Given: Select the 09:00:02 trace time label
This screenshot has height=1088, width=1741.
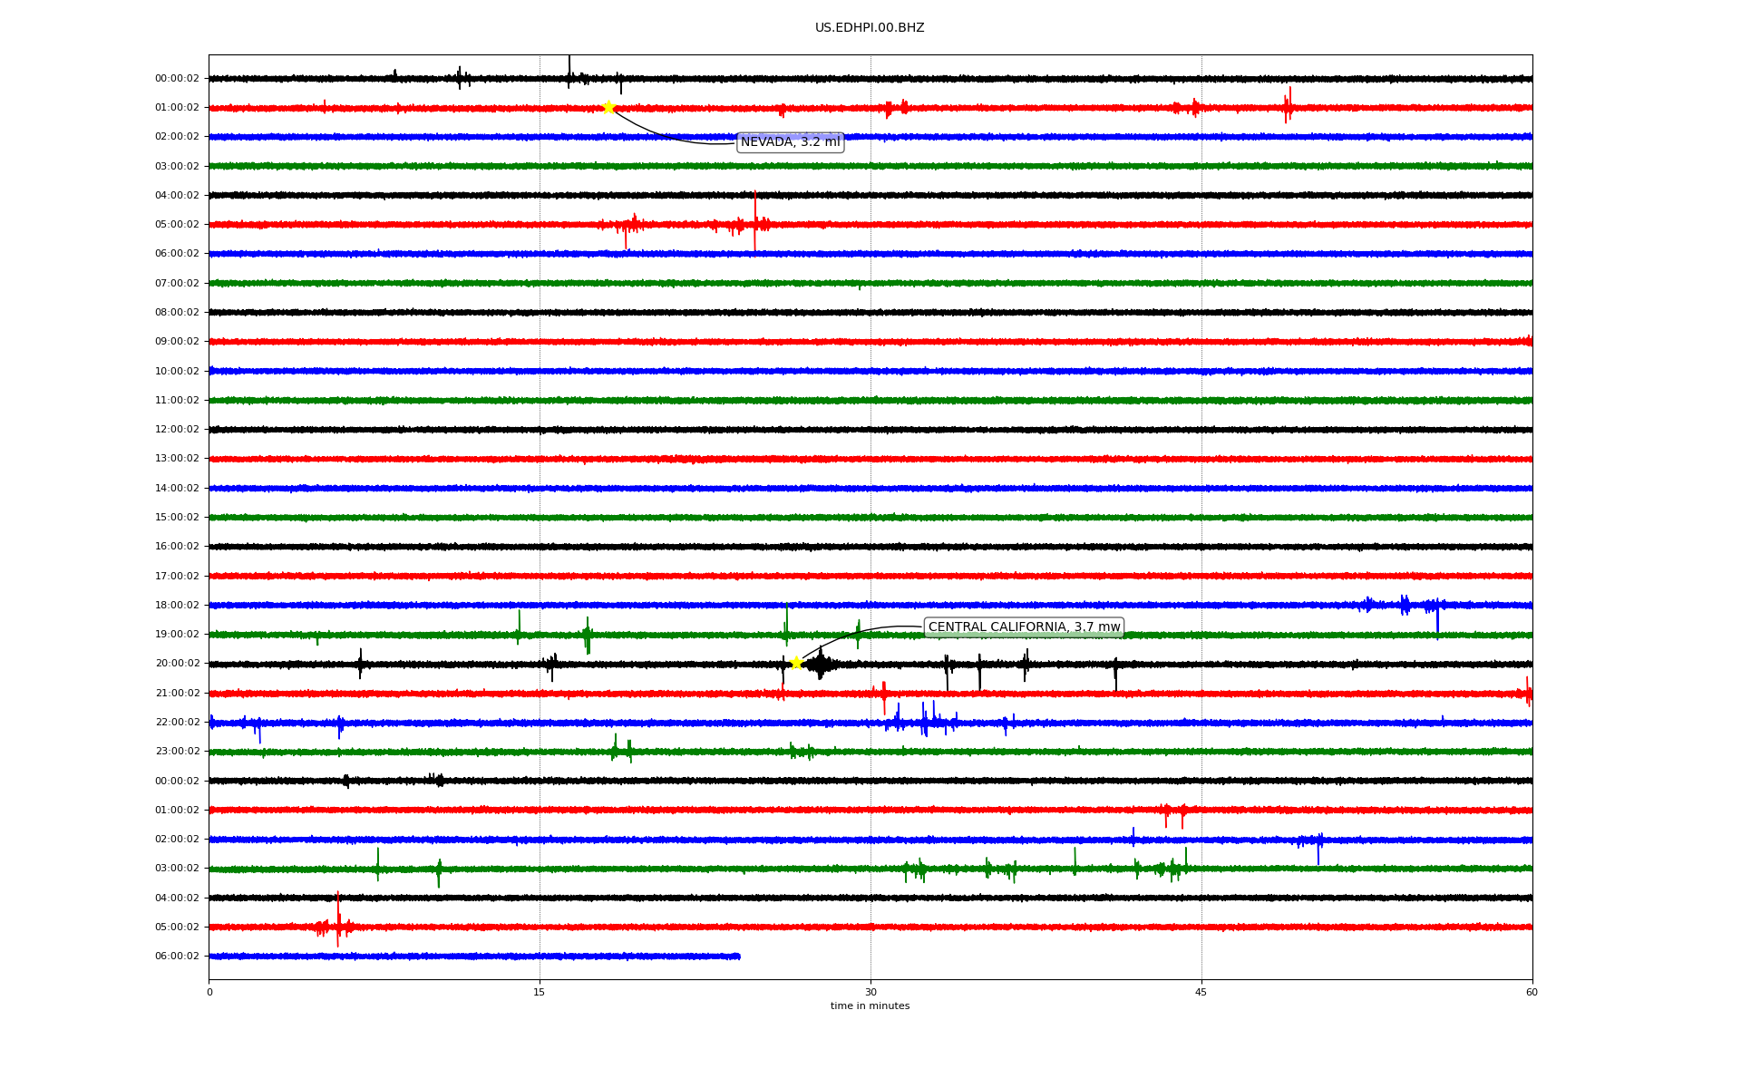Looking at the screenshot, I should pos(177,342).
